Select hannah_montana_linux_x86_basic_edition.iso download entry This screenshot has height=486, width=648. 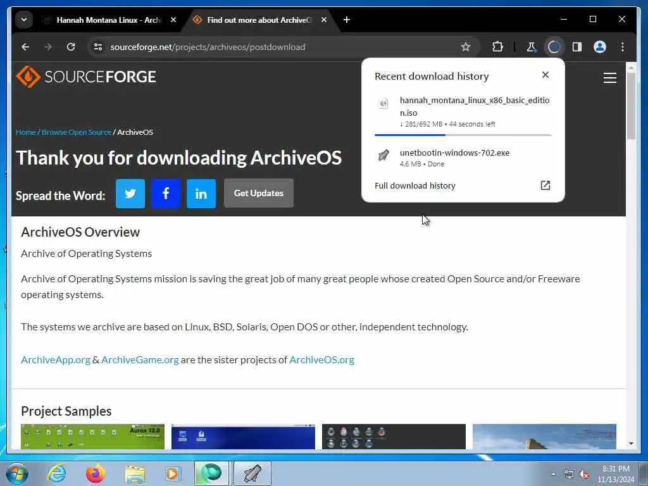pyautogui.click(x=463, y=113)
